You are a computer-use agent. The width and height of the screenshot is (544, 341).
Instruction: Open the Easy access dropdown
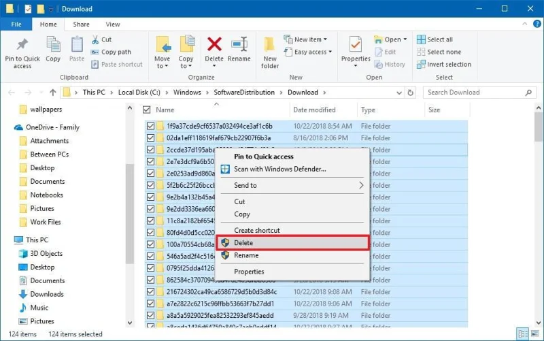pyautogui.click(x=308, y=52)
